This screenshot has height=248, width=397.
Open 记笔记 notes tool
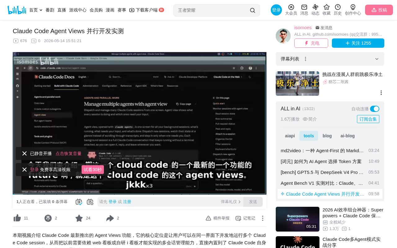point(245,218)
